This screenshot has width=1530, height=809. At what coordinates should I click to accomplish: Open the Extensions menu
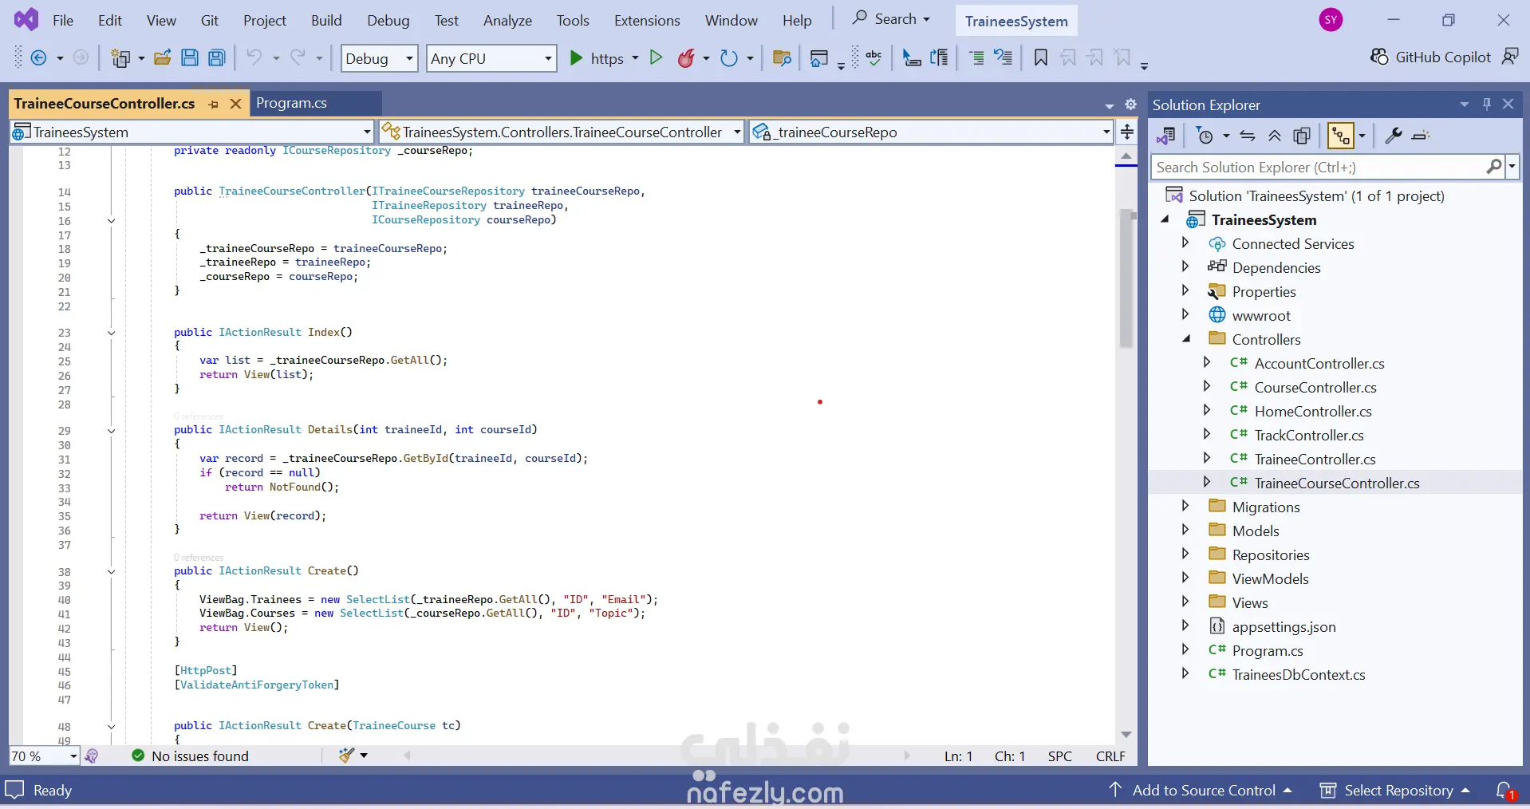click(647, 21)
